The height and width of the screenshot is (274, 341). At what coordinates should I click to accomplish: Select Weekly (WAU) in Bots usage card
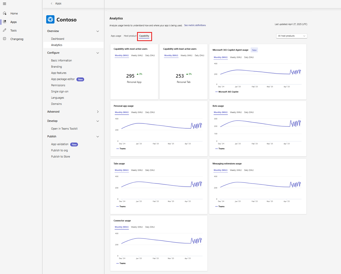236,112
